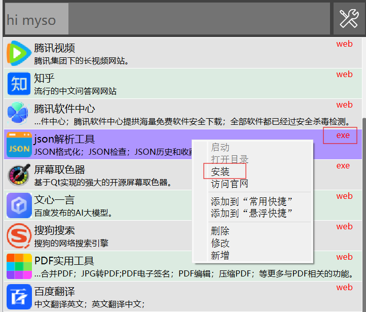Click the 腾讯软件中心 icon
The width and height of the screenshot is (366, 312).
pos(18,114)
